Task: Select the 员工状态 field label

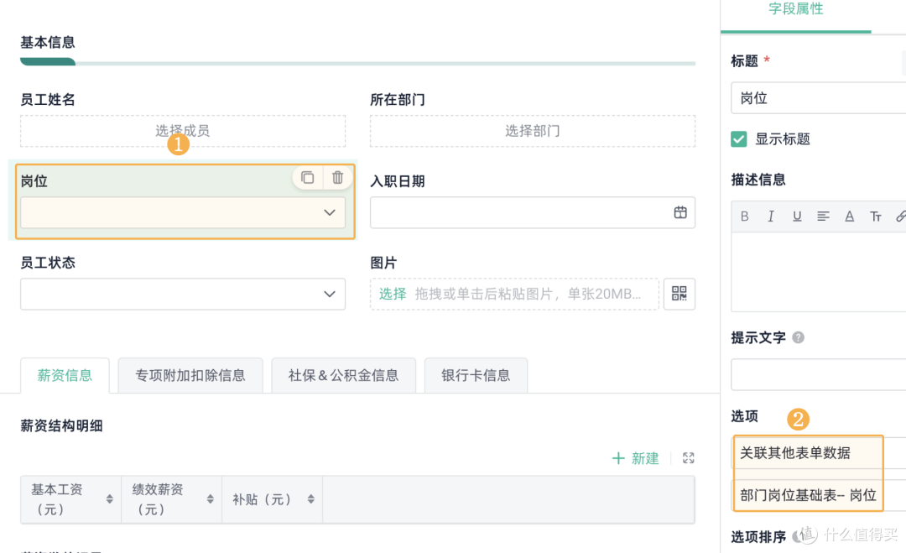Action: pos(47,263)
